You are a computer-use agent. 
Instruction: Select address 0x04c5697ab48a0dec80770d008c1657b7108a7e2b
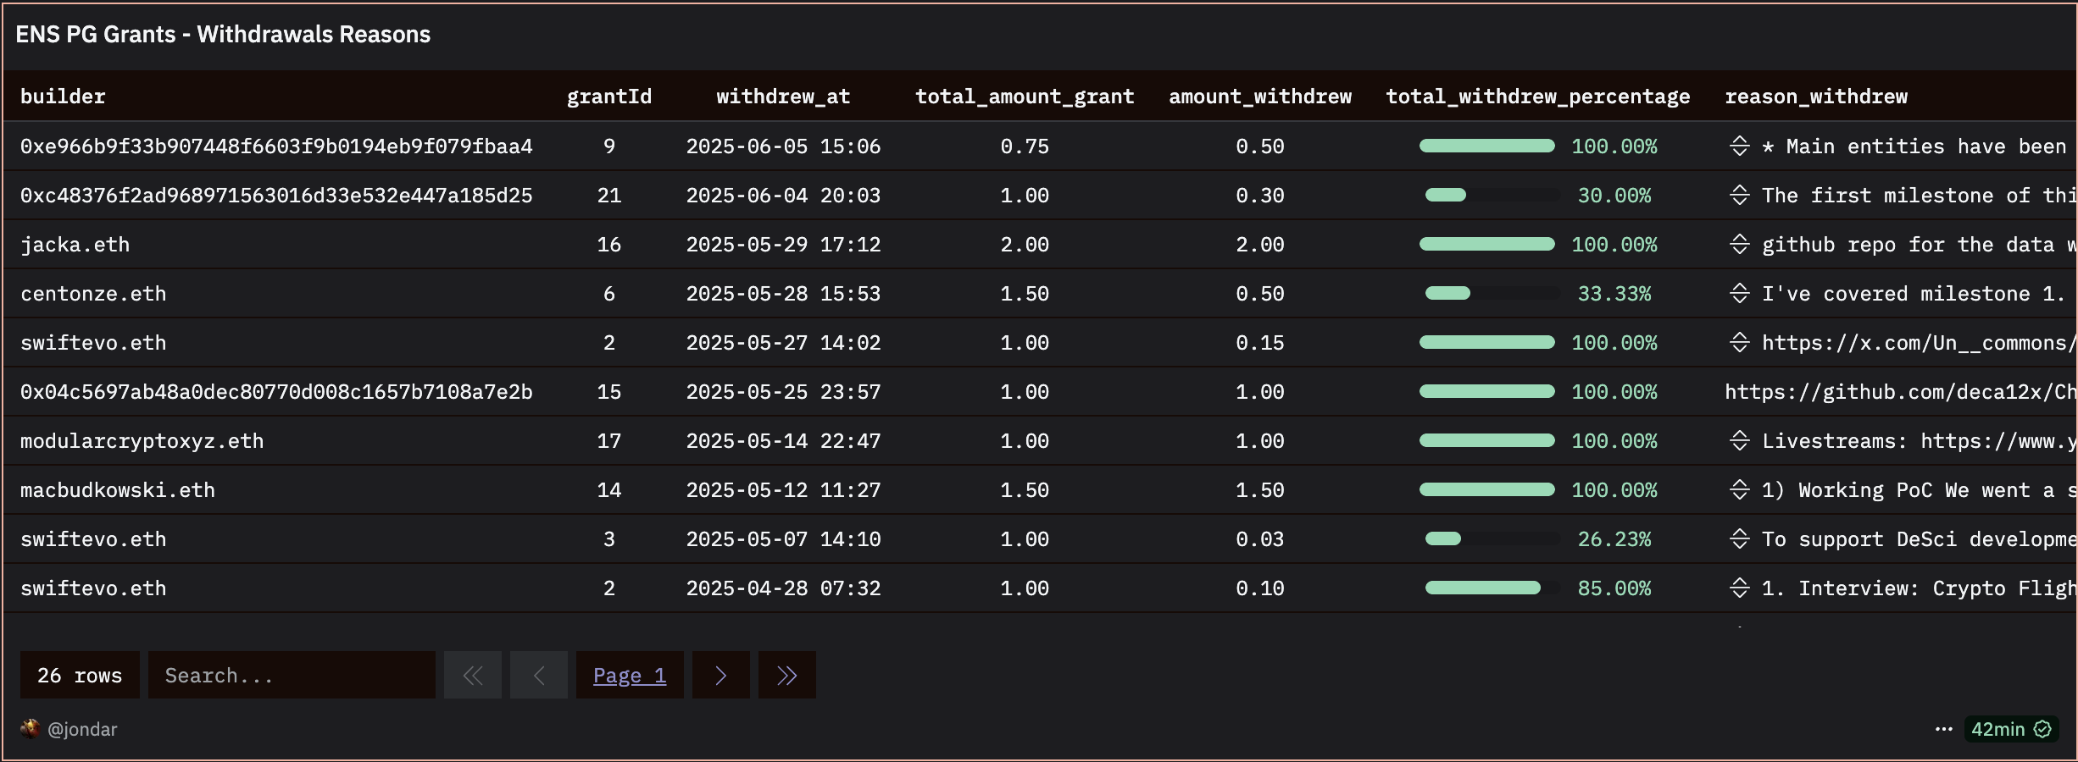pyautogui.click(x=276, y=391)
